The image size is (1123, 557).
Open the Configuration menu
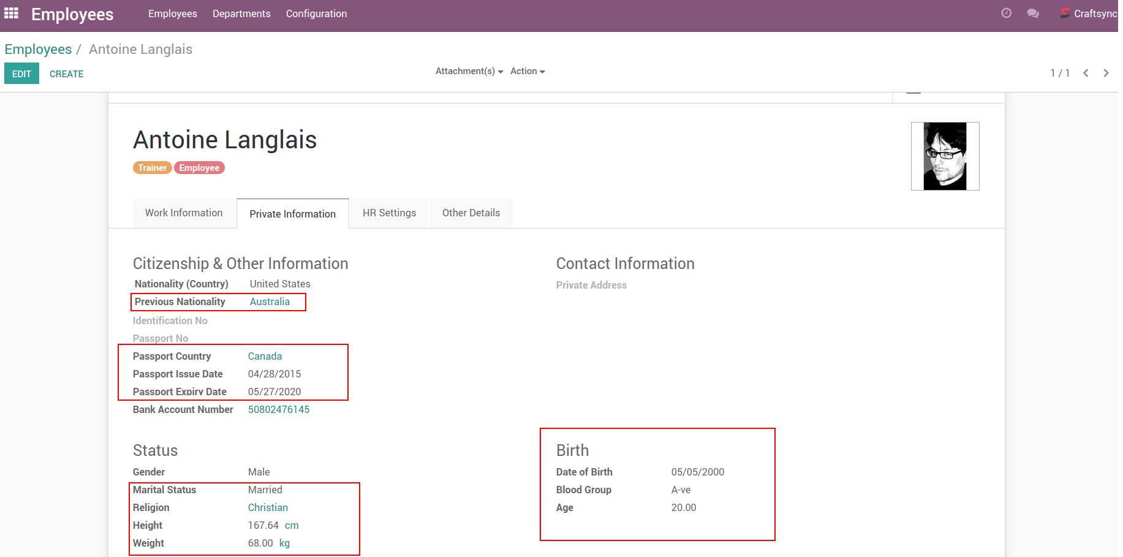316,13
